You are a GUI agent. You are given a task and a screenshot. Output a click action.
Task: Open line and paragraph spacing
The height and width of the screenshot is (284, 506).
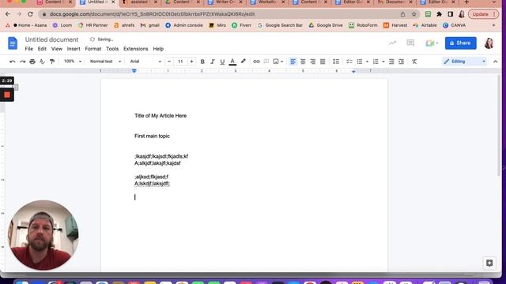[336, 62]
